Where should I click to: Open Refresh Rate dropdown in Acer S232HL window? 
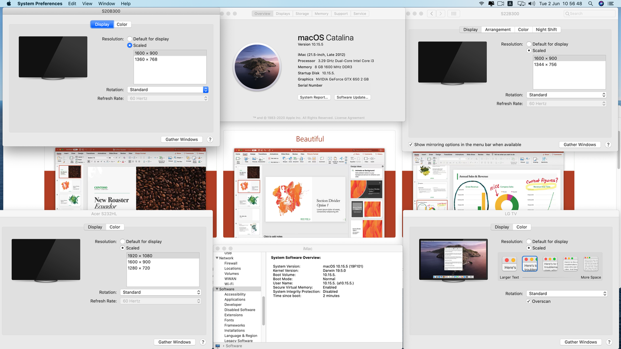pos(161,301)
